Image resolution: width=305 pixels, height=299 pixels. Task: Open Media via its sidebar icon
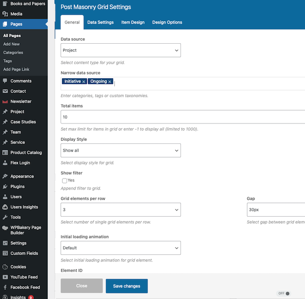(5, 14)
